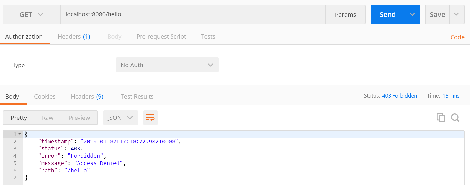
Task: Select the response Cookies tab
Action: [45, 97]
